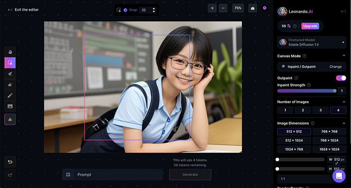The image size is (351, 188).
Task: Set number of images to 3
Action: tap(321, 110)
